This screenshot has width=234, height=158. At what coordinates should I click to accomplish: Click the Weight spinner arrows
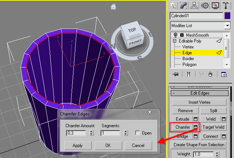click(x=217, y=154)
